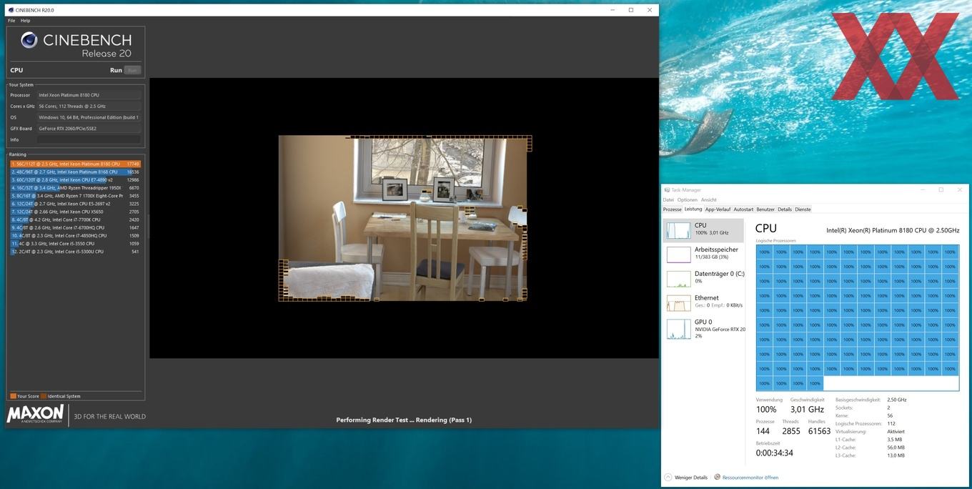Click the Geschwindigkeit value 3,01 GHz
Viewport: 972px width, 489px height.
[807, 410]
